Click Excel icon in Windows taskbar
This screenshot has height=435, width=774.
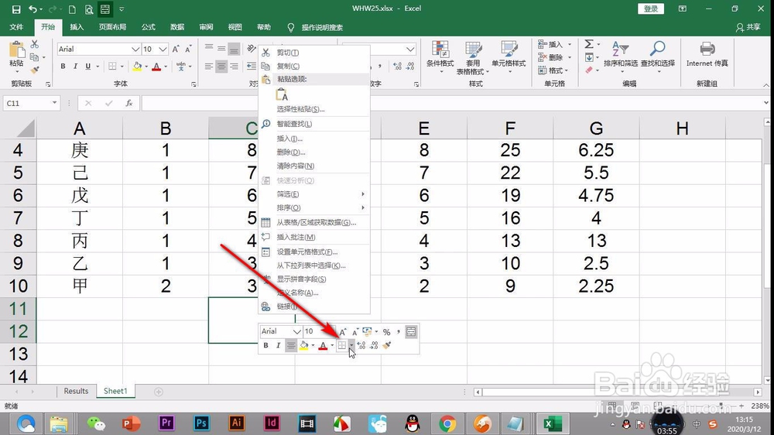552,423
